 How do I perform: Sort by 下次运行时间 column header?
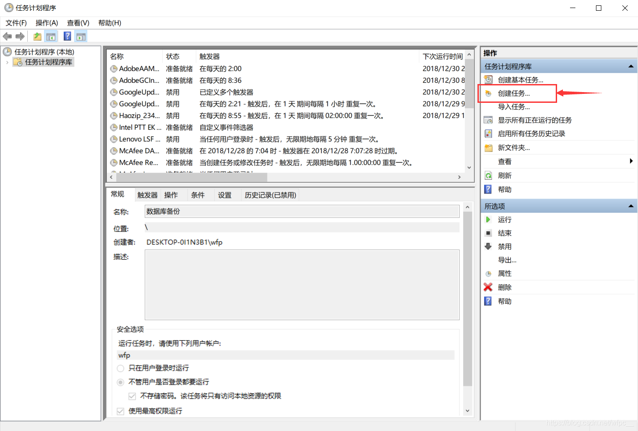[x=443, y=56]
